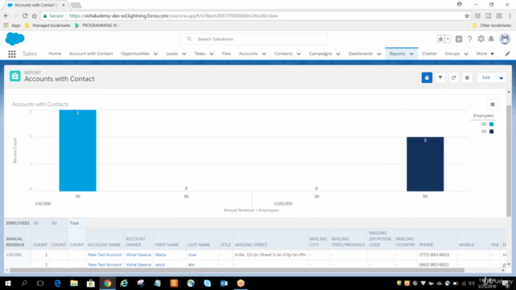The image size is (516, 290).
Task: Open Setup gear icon in header
Action: click(481, 39)
